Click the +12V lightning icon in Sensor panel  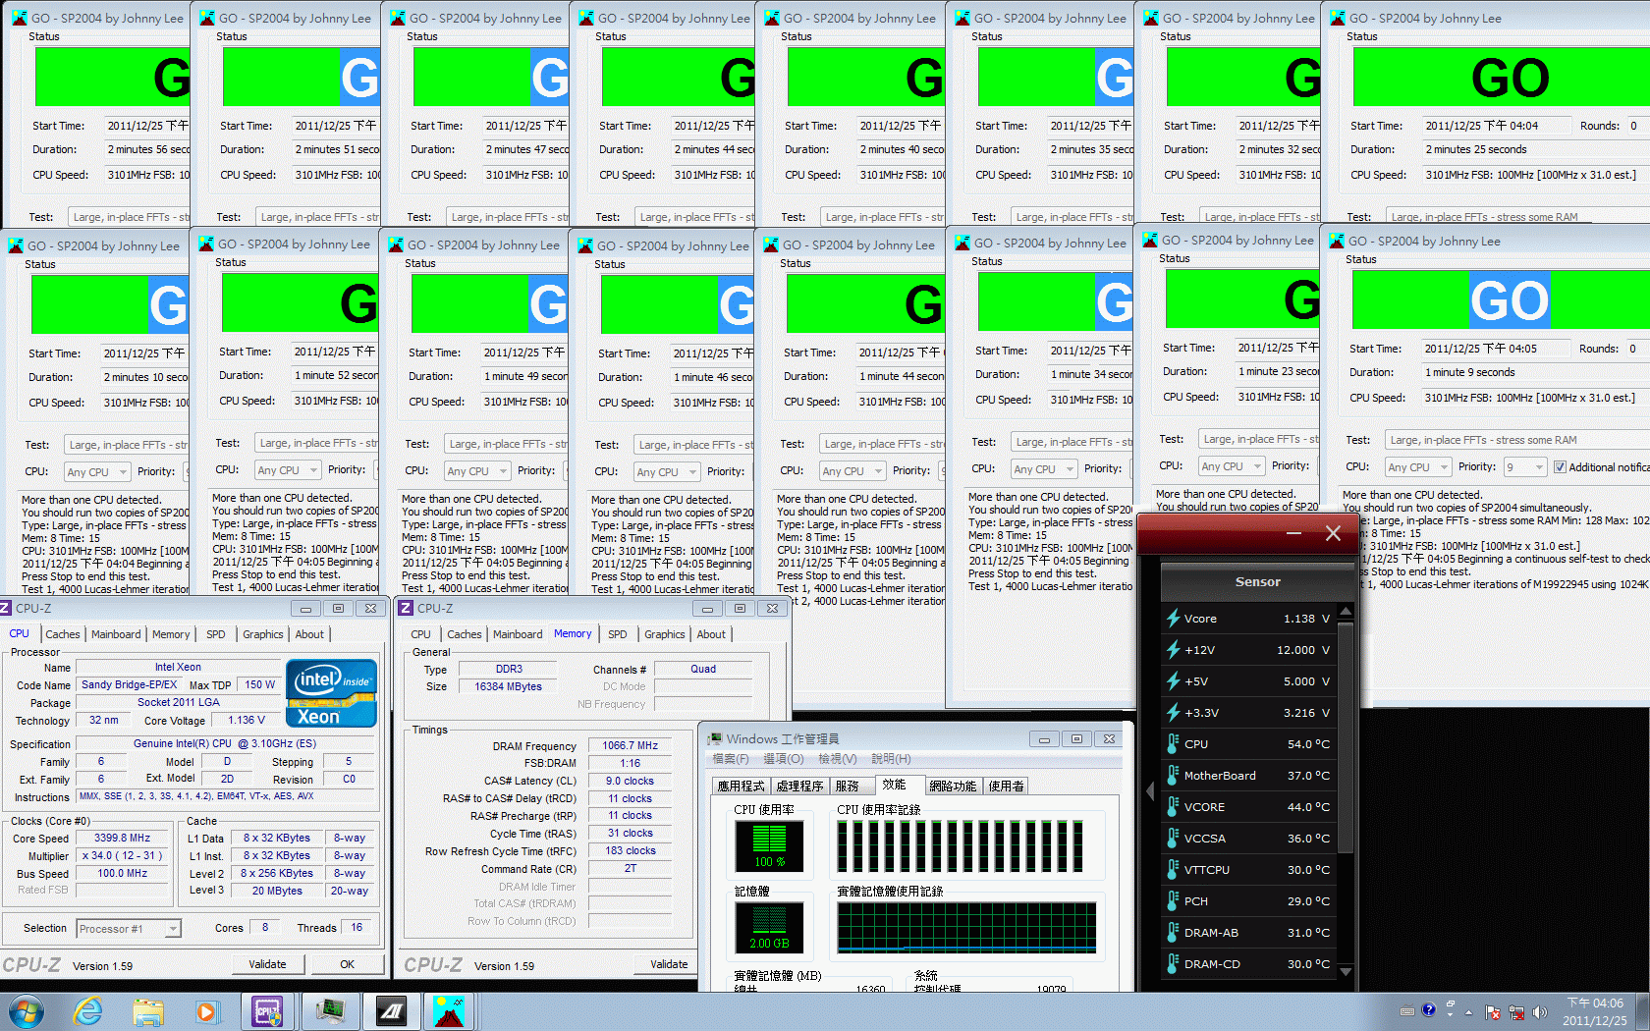click(1173, 650)
